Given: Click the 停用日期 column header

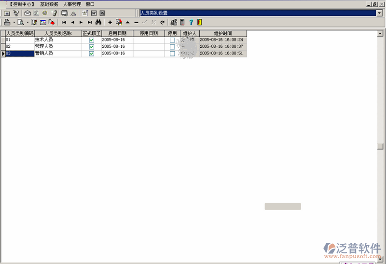Looking at the screenshot, I should [x=149, y=33].
